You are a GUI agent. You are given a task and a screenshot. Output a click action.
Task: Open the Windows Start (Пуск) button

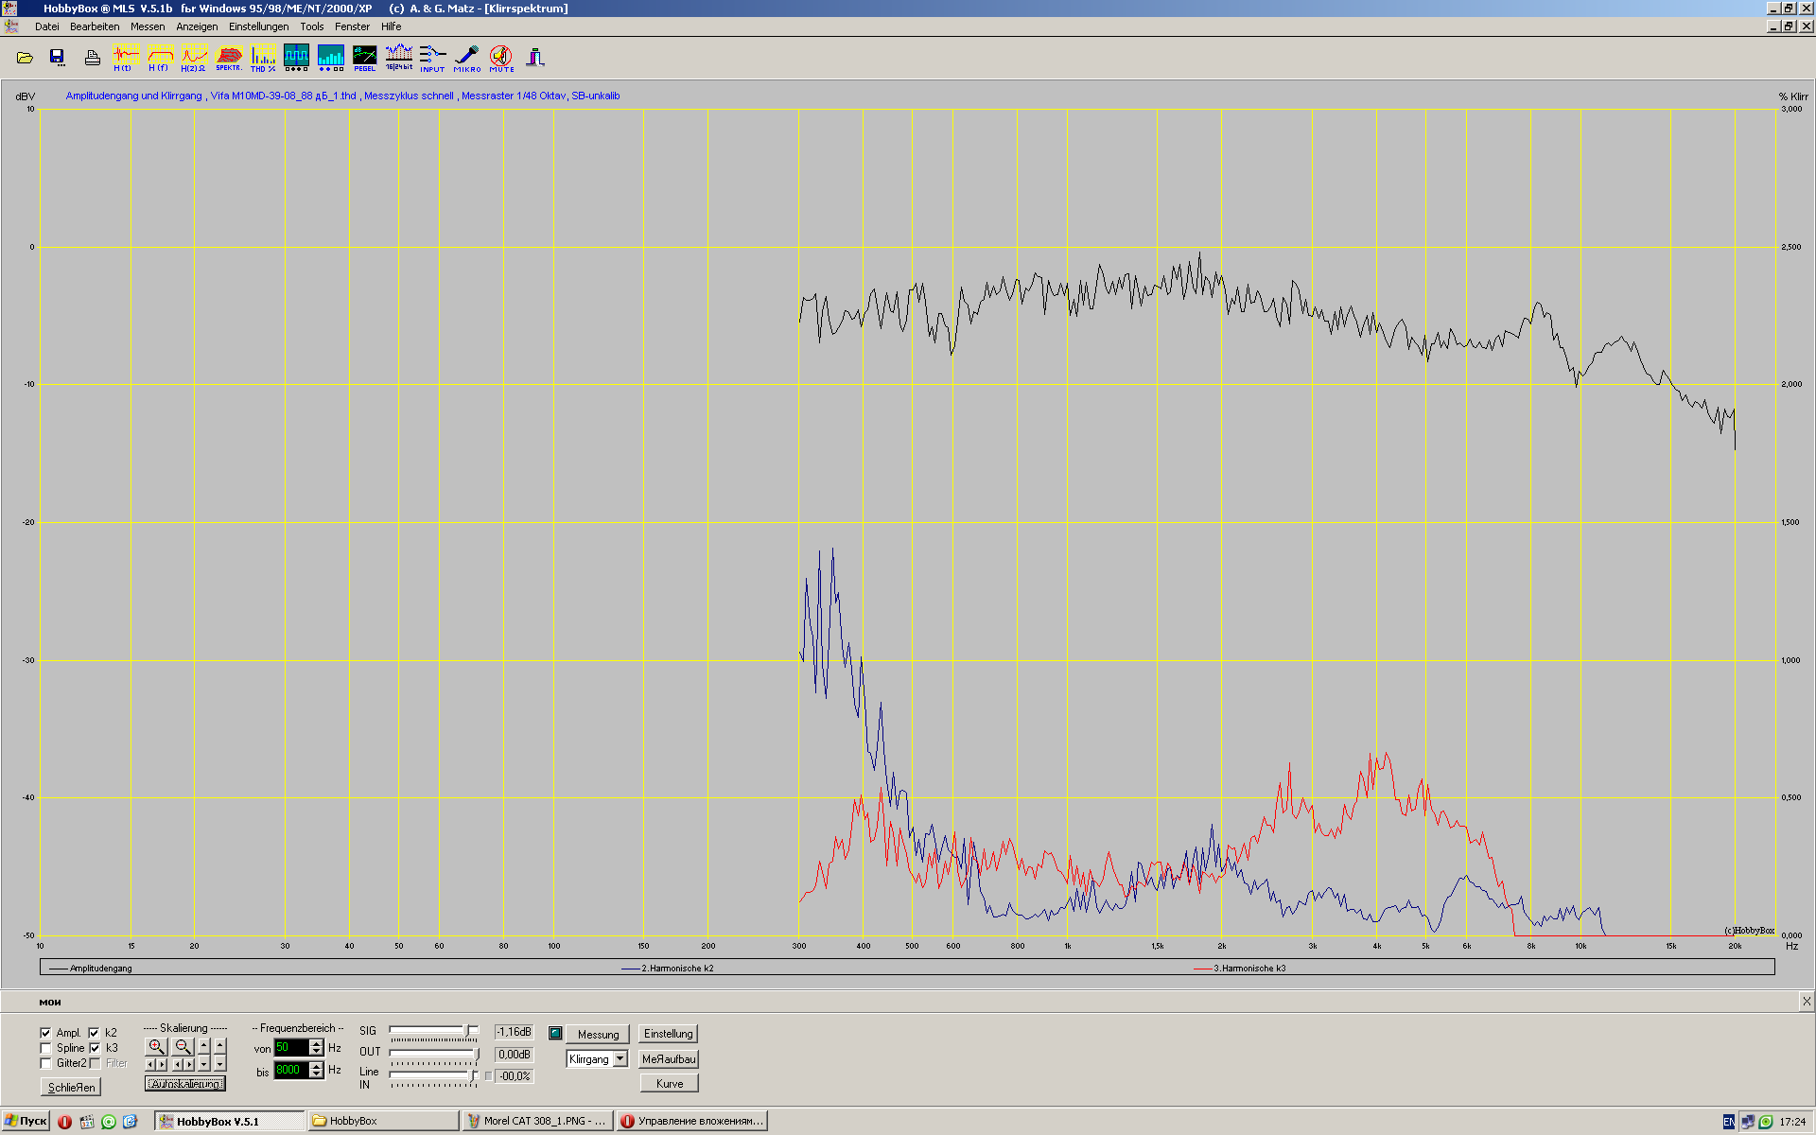tap(26, 1121)
